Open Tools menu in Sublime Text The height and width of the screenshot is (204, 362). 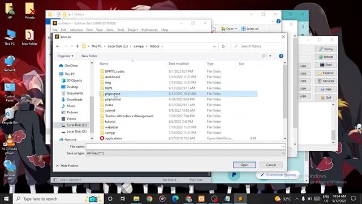[120, 30]
